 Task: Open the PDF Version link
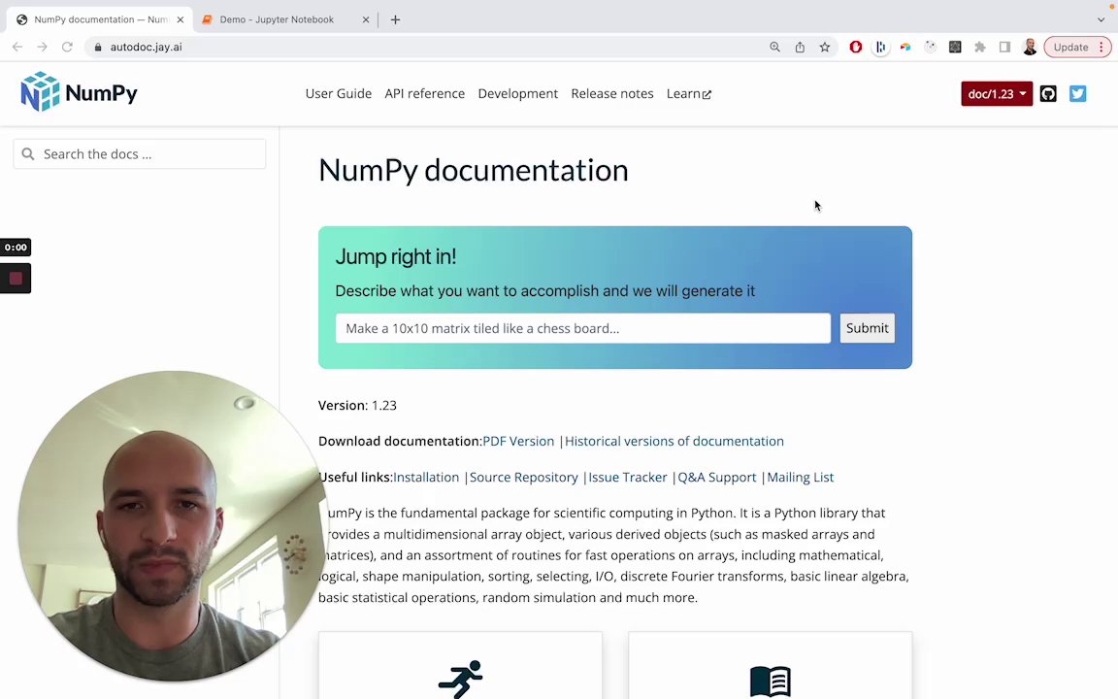pos(518,441)
